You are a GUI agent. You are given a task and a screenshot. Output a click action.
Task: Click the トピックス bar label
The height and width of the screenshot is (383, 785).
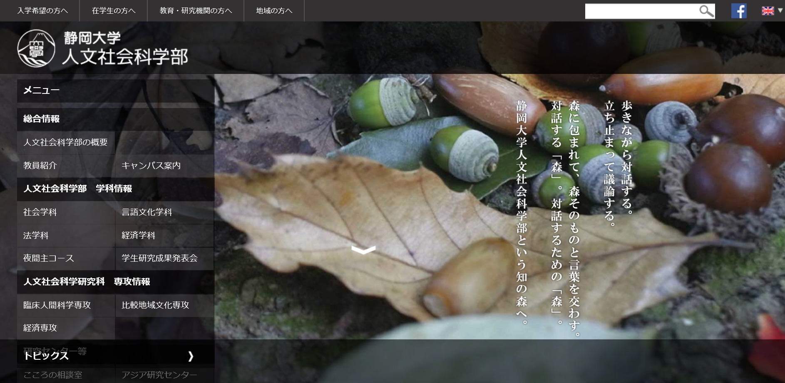point(46,356)
